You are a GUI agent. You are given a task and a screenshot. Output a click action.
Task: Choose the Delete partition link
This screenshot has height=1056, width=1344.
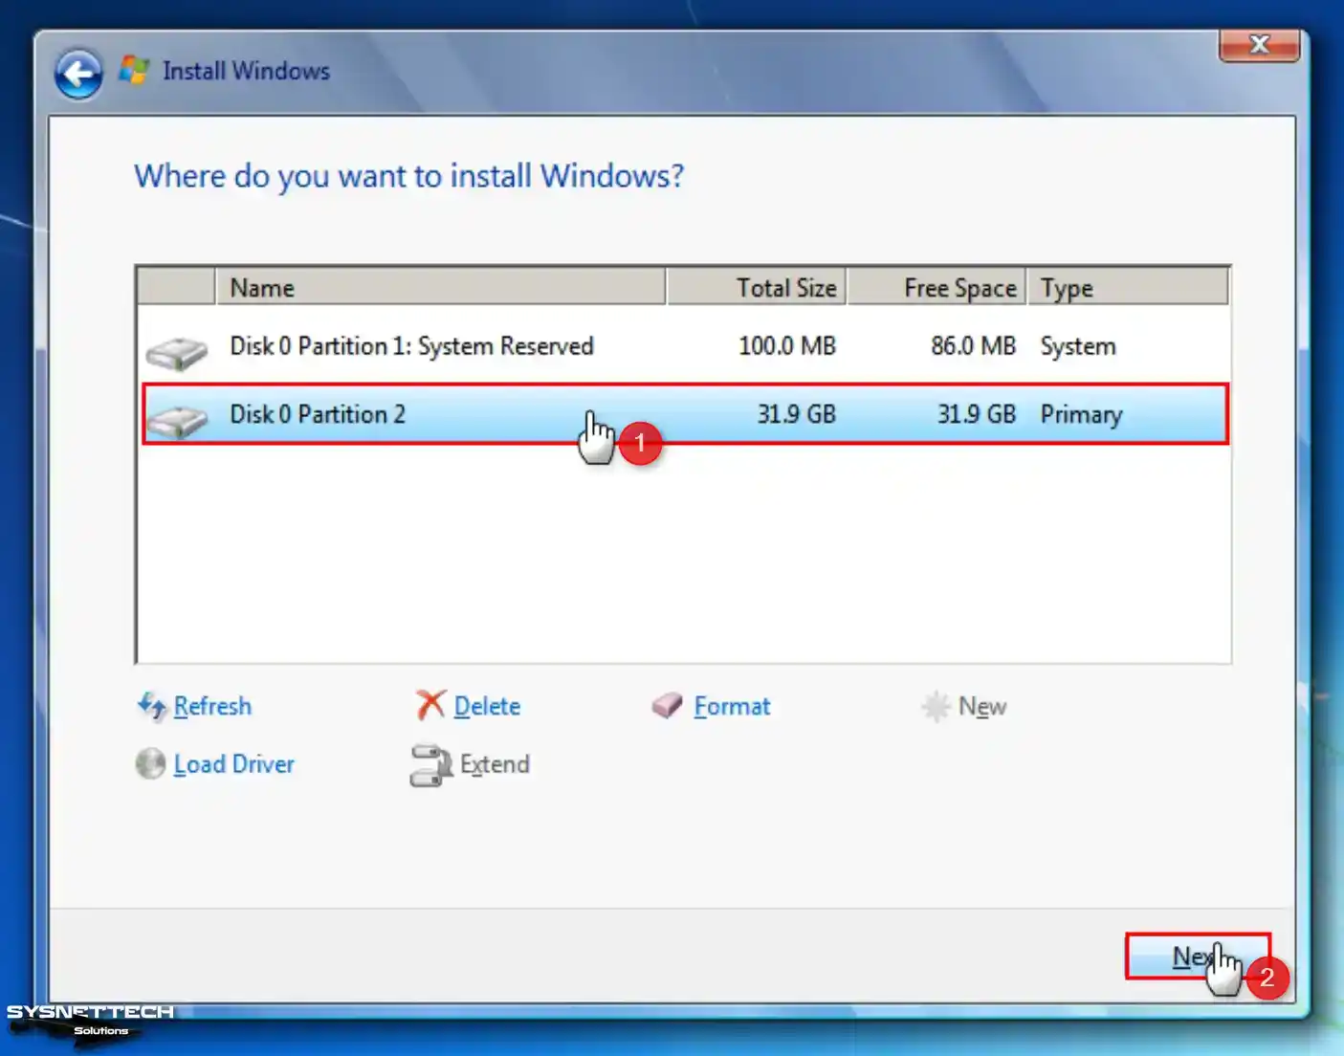pos(487,706)
